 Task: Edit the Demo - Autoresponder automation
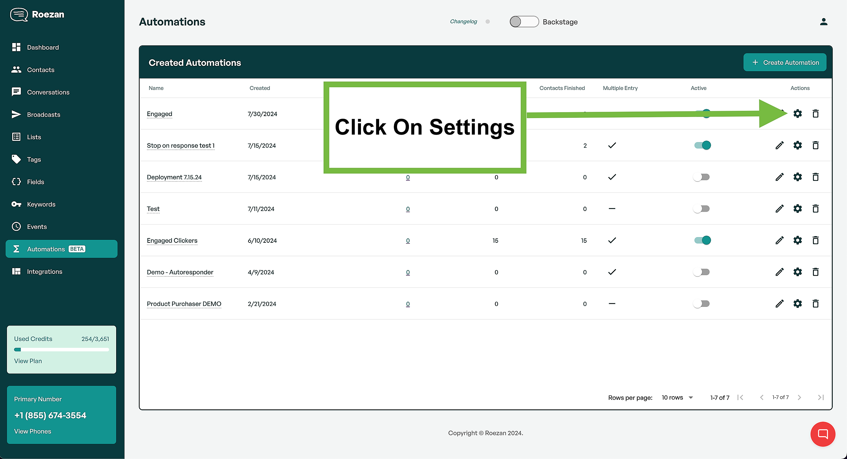pyautogui.click(x=780, y=272)
